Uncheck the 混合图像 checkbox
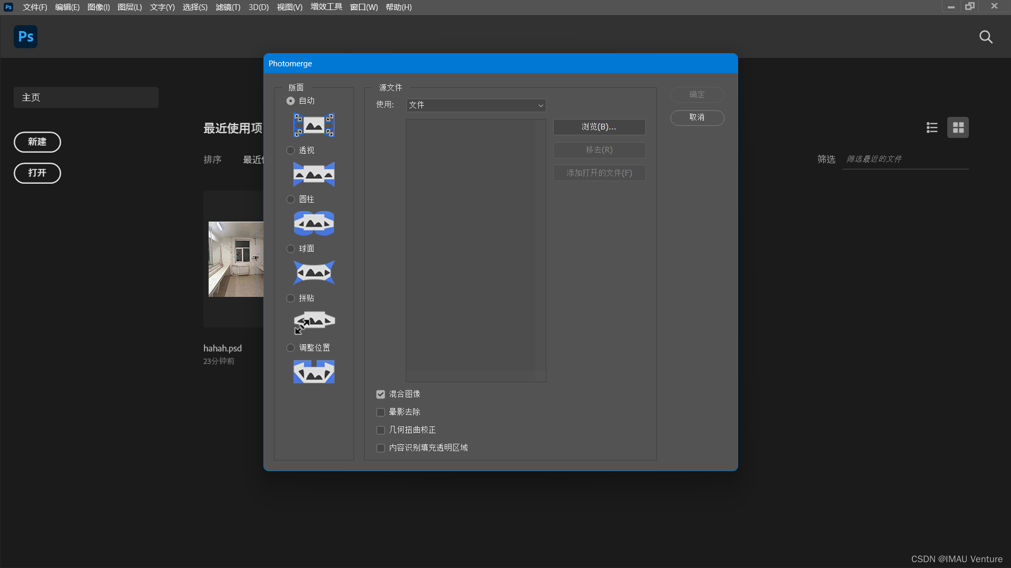This screenshot has width=1011, height=568. click(380, 394)
